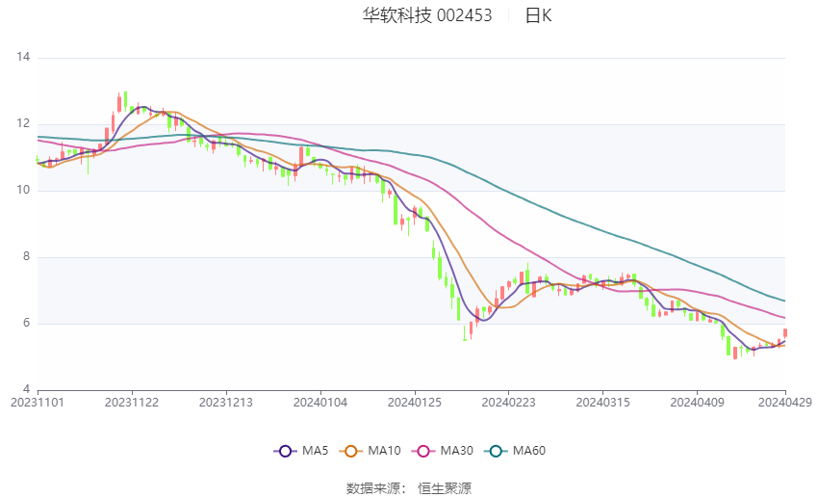The height and width of the screenshot is (498, 818).
Task: Click the 20240429 date axis label
Action: (x=785, y=403)
